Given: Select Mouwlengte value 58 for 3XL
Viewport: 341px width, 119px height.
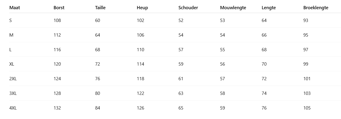Looking at the screenshot, I should (x=223, y=93).
